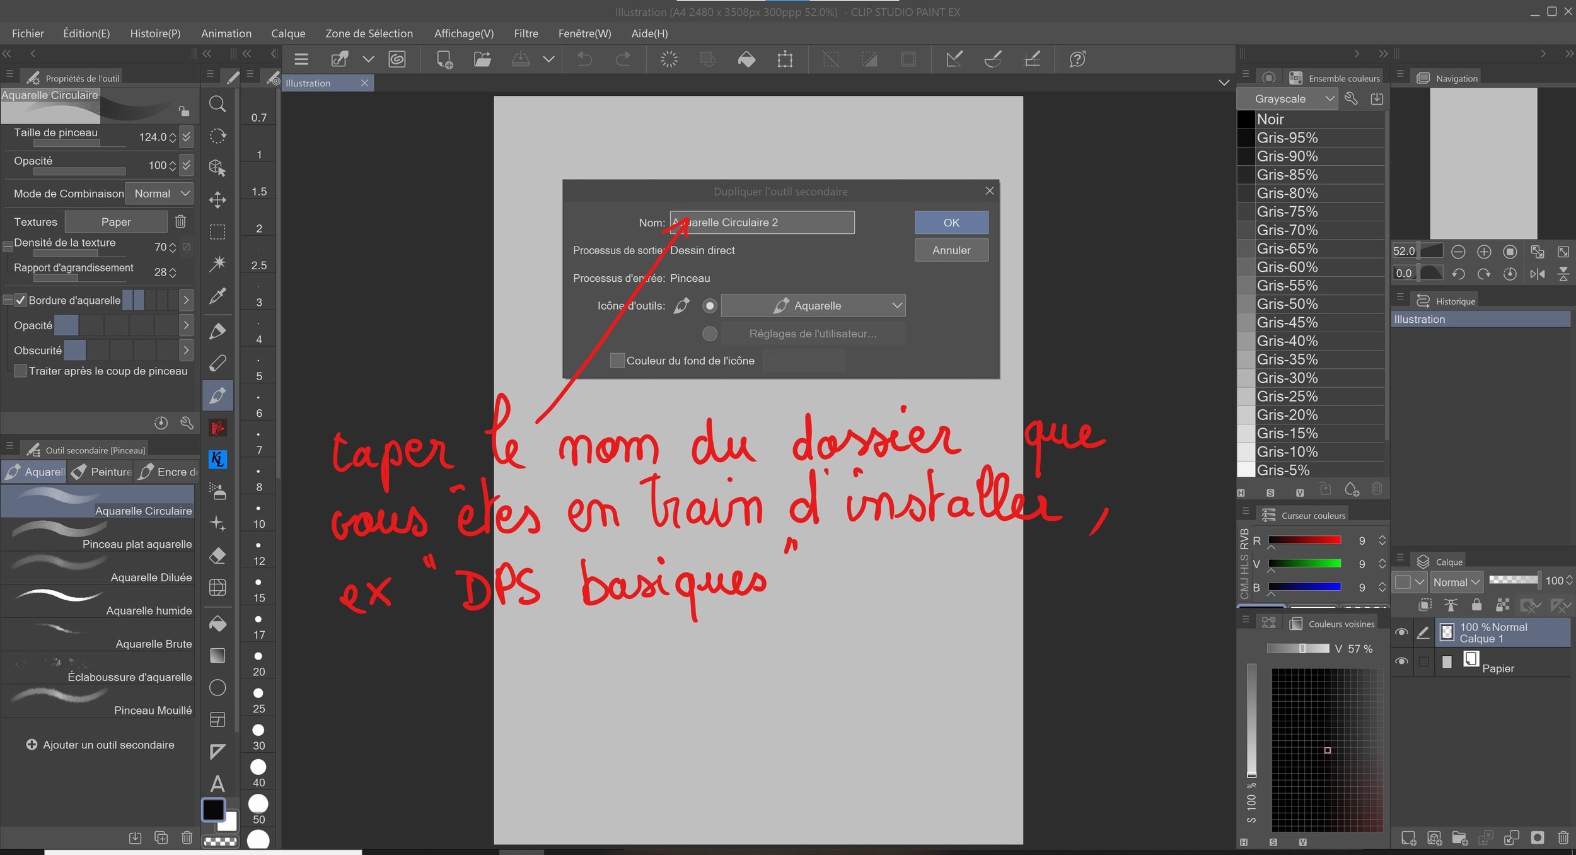The width and height of the screenshot is (1576, 855).
Task: Select the Text tool
Action: (217, 784)
